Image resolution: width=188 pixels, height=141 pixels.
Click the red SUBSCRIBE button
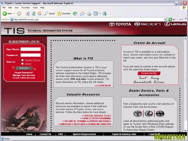pos(149,73)
